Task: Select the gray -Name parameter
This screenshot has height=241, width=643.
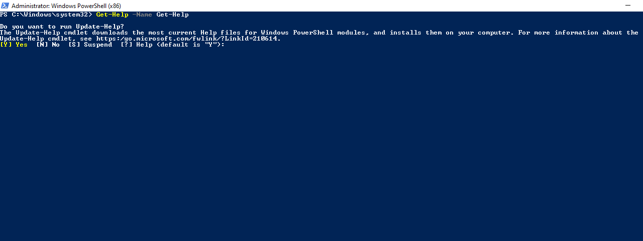Action: click(x=142, y=15)
